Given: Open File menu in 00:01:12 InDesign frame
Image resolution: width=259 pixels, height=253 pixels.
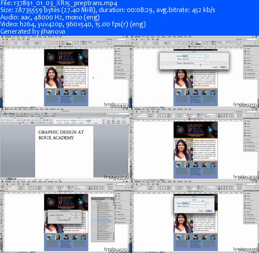Looking at the screenshot, I should [14, 37].
